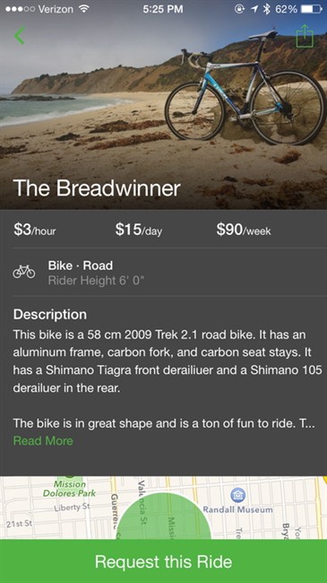Tap the Mission Dolores Park map label
327x583 pixels.
click(70, 489)
